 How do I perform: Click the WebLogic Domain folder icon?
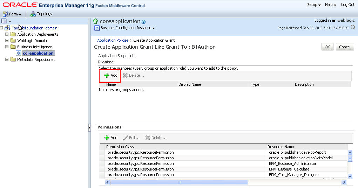click(x=13, y=41)
